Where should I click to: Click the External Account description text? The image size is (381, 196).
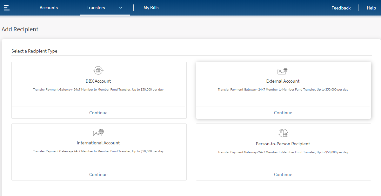pos(283,90)
